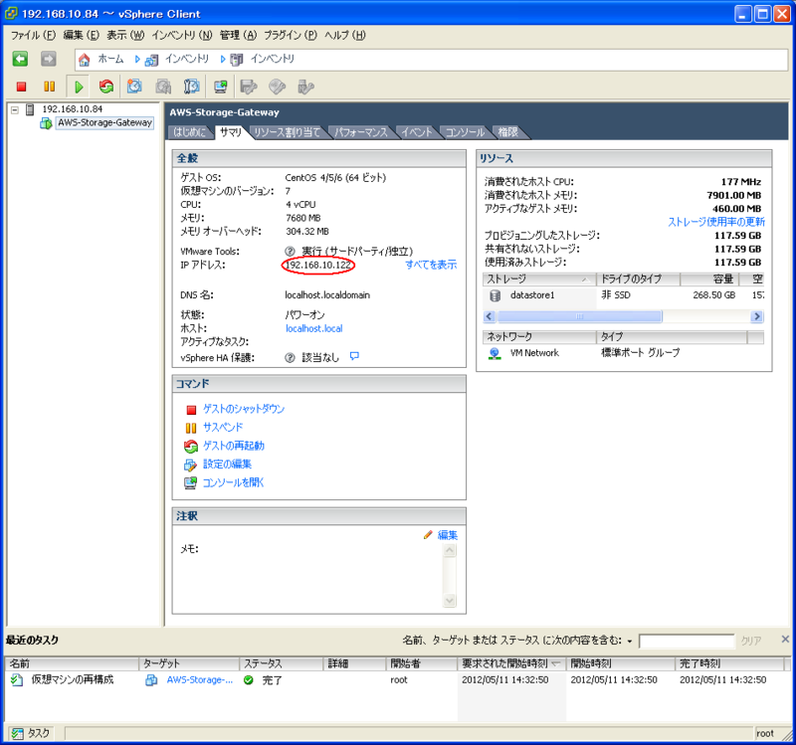Click the green power on play icon
Image resolution: width=796 pixels, height=745 pixels.
click(79, 87)
